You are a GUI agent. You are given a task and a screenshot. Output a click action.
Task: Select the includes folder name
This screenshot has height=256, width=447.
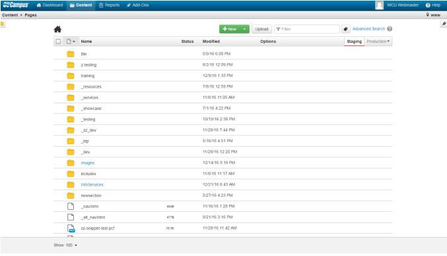coord(88,174)
